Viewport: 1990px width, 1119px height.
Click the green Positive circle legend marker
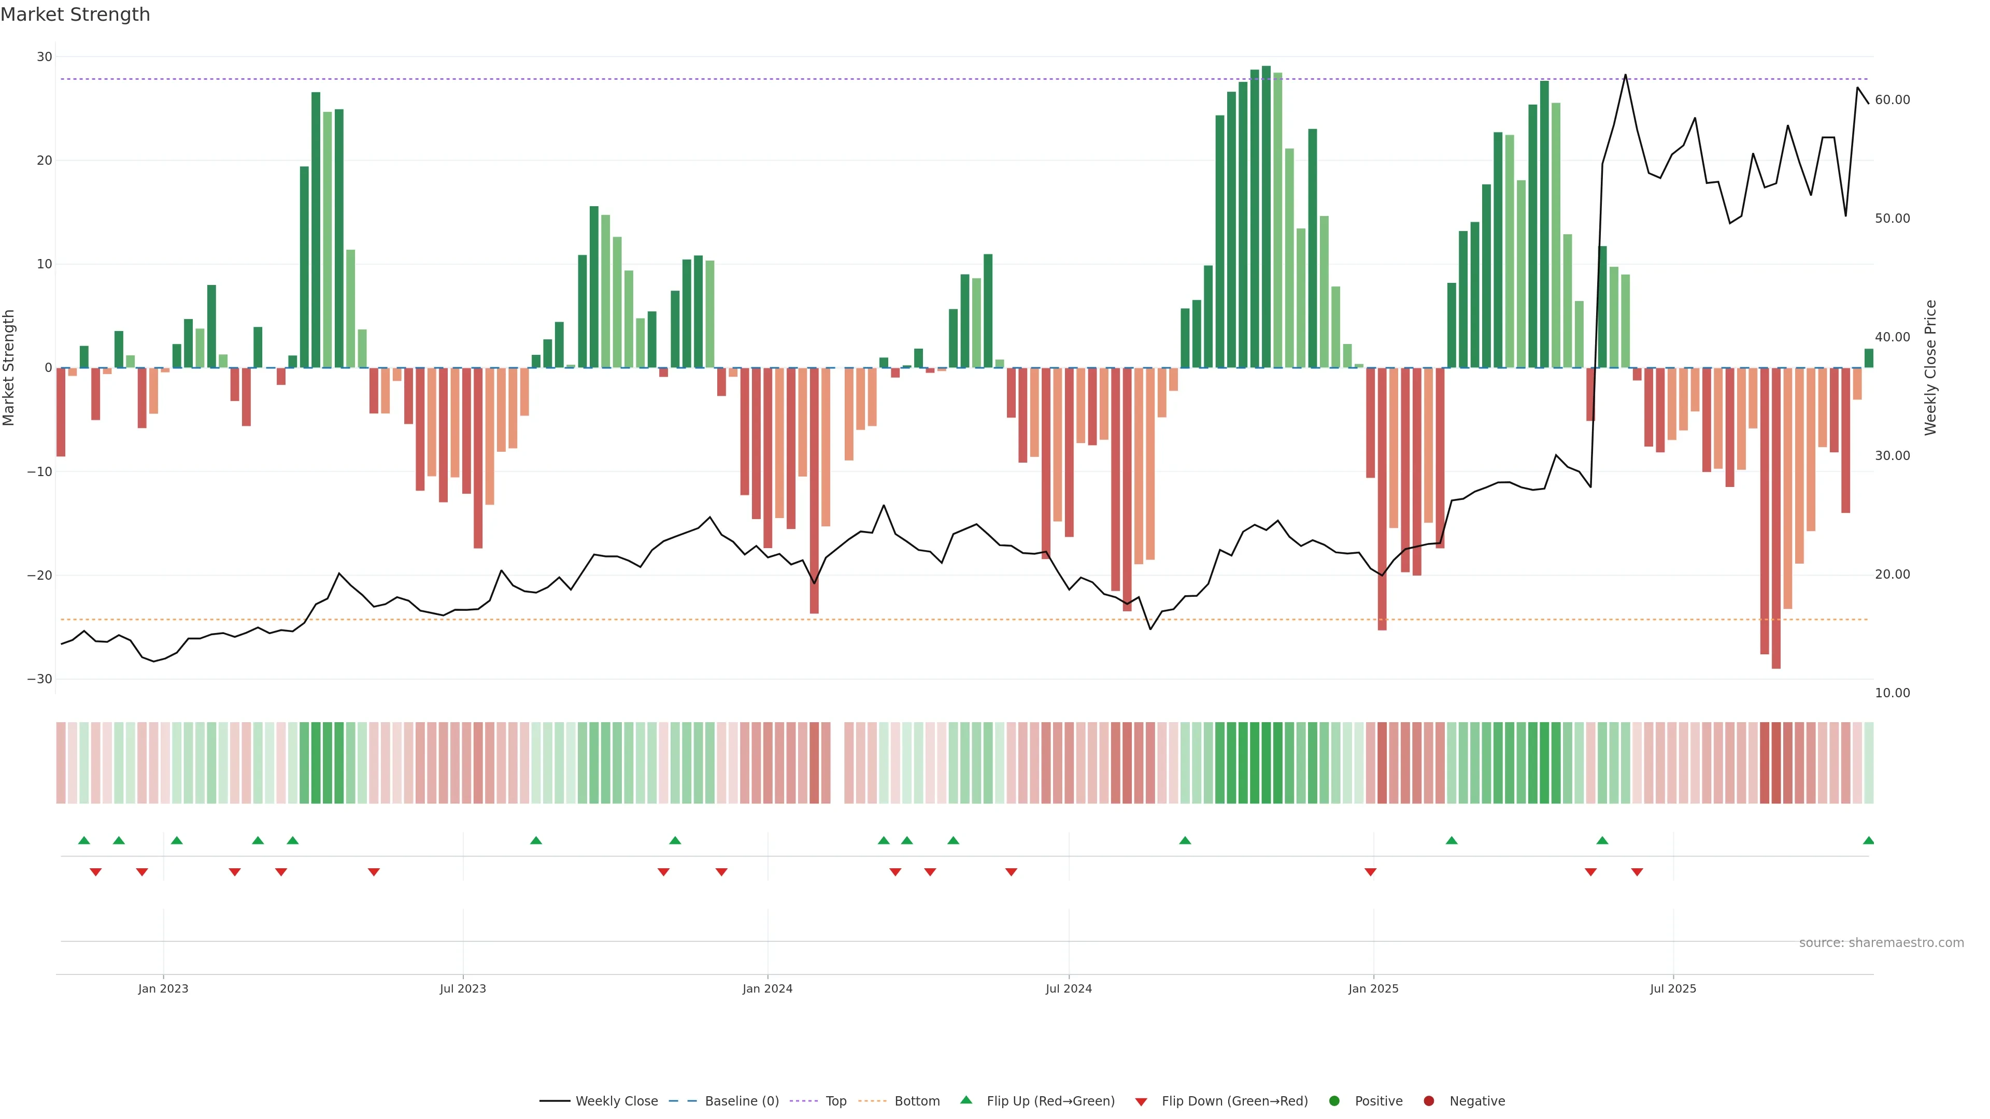point(1334,1100)
